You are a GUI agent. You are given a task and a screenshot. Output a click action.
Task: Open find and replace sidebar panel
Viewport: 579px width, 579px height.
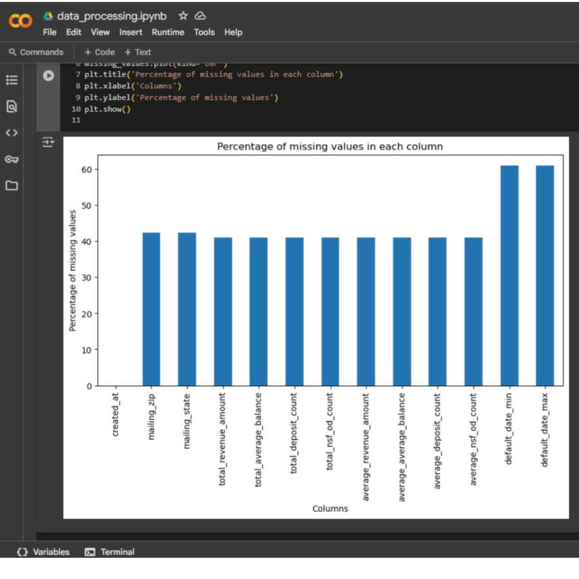pos(12,106)
